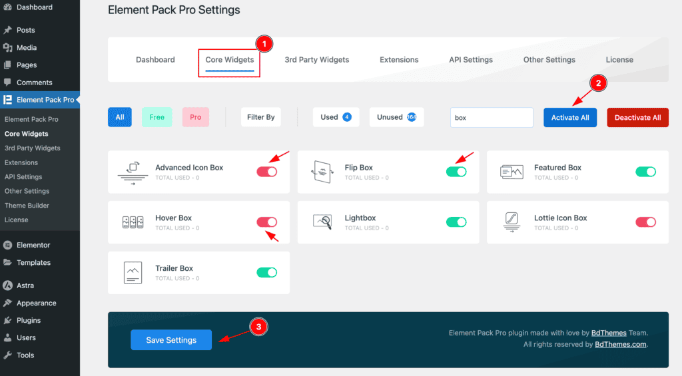Image resolution: width=682 pixels, height=376 pixels.
Task: Open License in sidebar submenu
Action: (16, 220)
